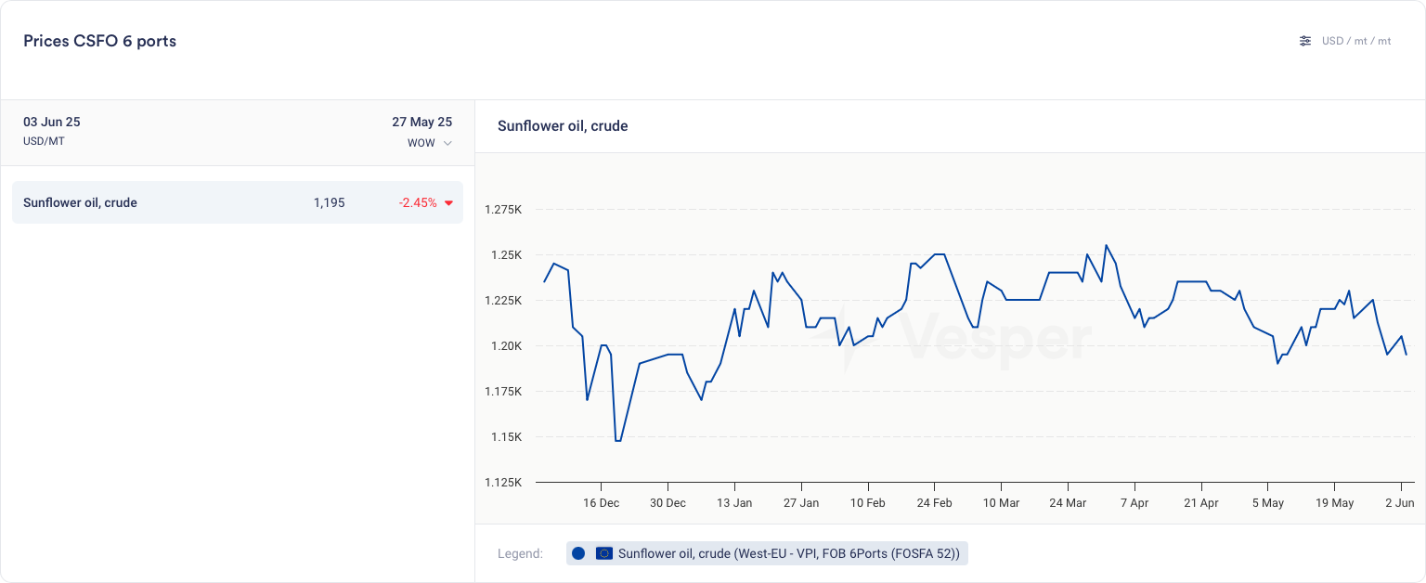
Task: Click the -2.45% change percentage
Action: 418,202
